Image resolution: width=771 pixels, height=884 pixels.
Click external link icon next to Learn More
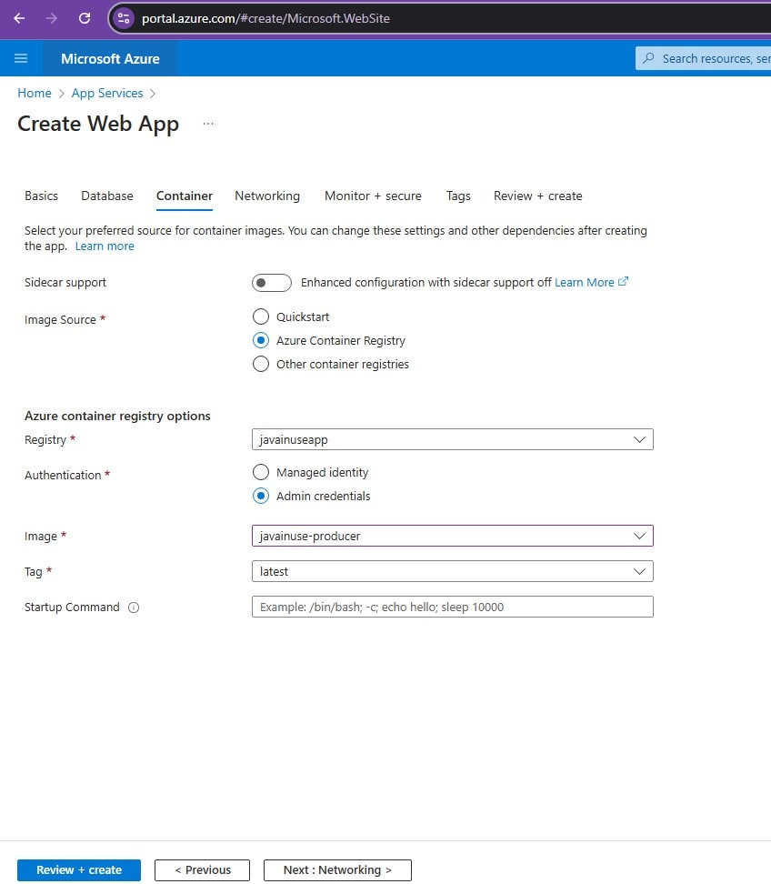[x=623, y=281]
